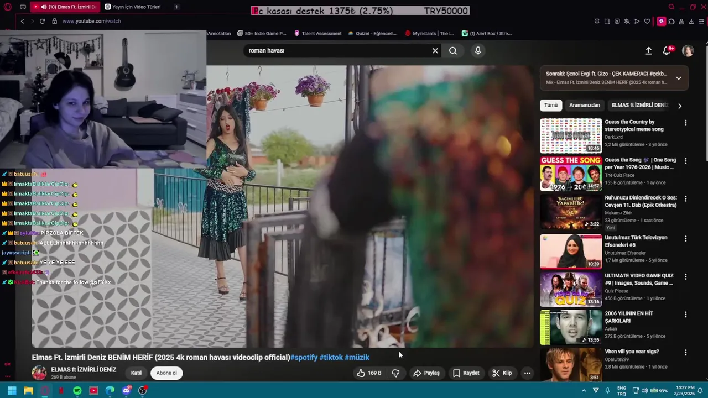
Task: Open Discord from taskbar
Action: [x=127, y=391]
